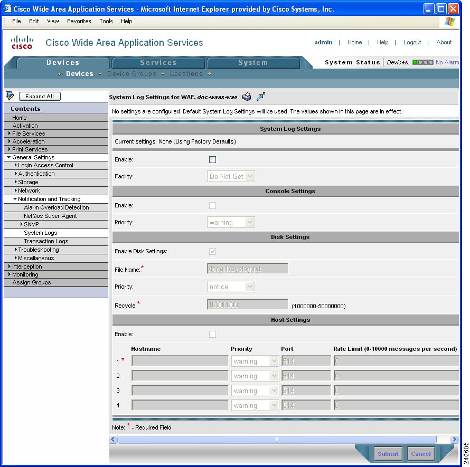Click the horizontal scrollbar left arrow

pos(113,440)
